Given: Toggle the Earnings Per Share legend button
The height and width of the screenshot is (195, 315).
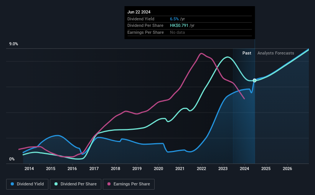Looking at the screenshot, I should [x=129, y=184].
